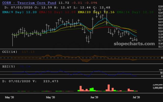Click the leftmost May '20 axis label
Screen dimensions: 163x102
(9, 97)
